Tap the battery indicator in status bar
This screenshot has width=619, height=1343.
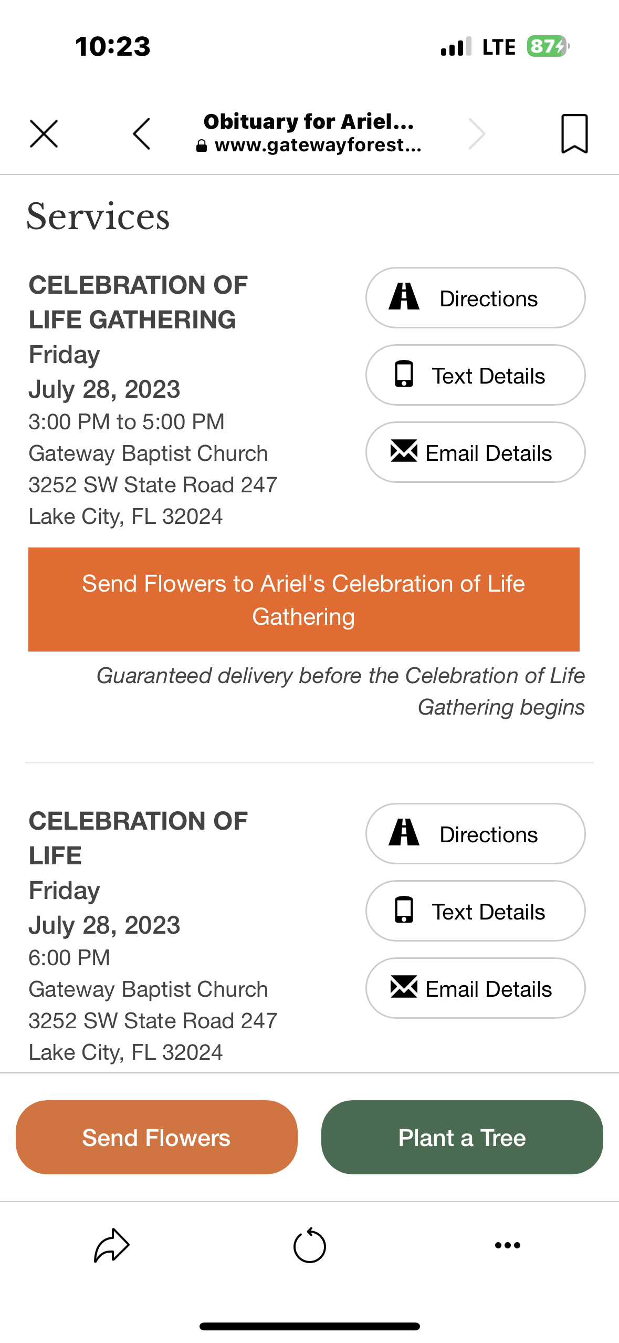point(548,47)
